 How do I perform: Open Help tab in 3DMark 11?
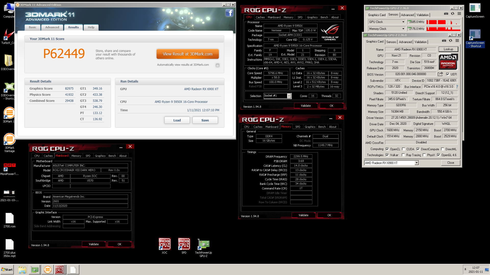tap(91, 27)
